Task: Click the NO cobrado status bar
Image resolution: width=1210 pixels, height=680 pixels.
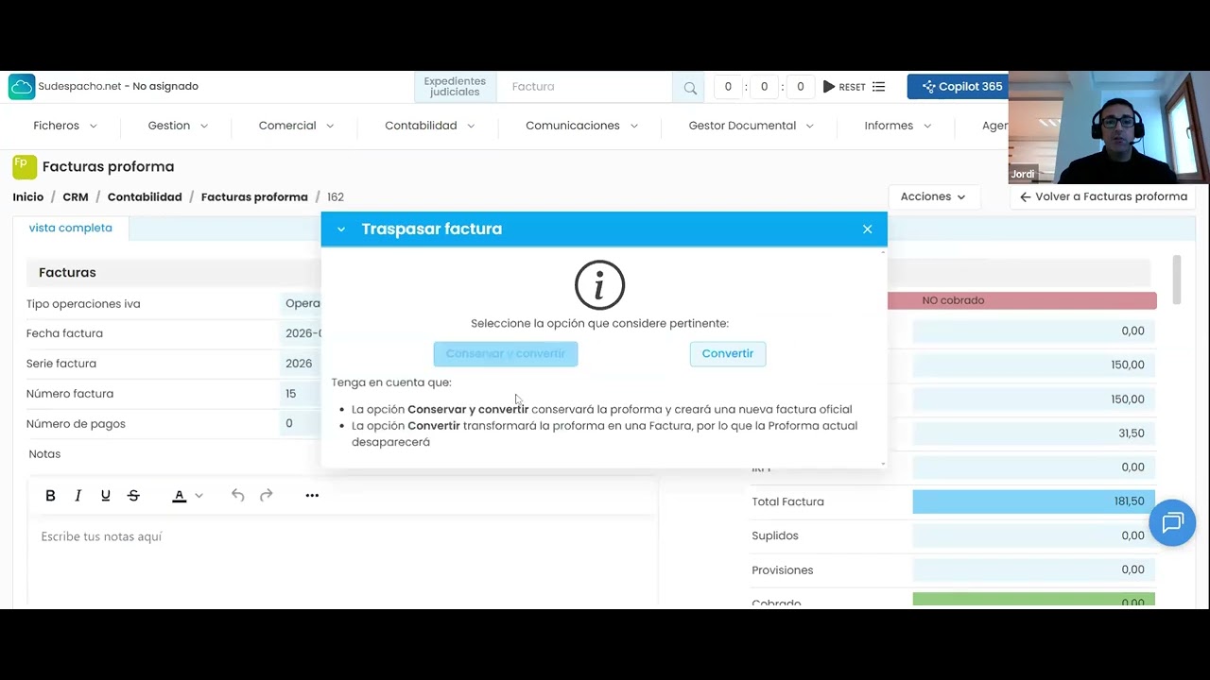Action: click(x=1022, y=300)
